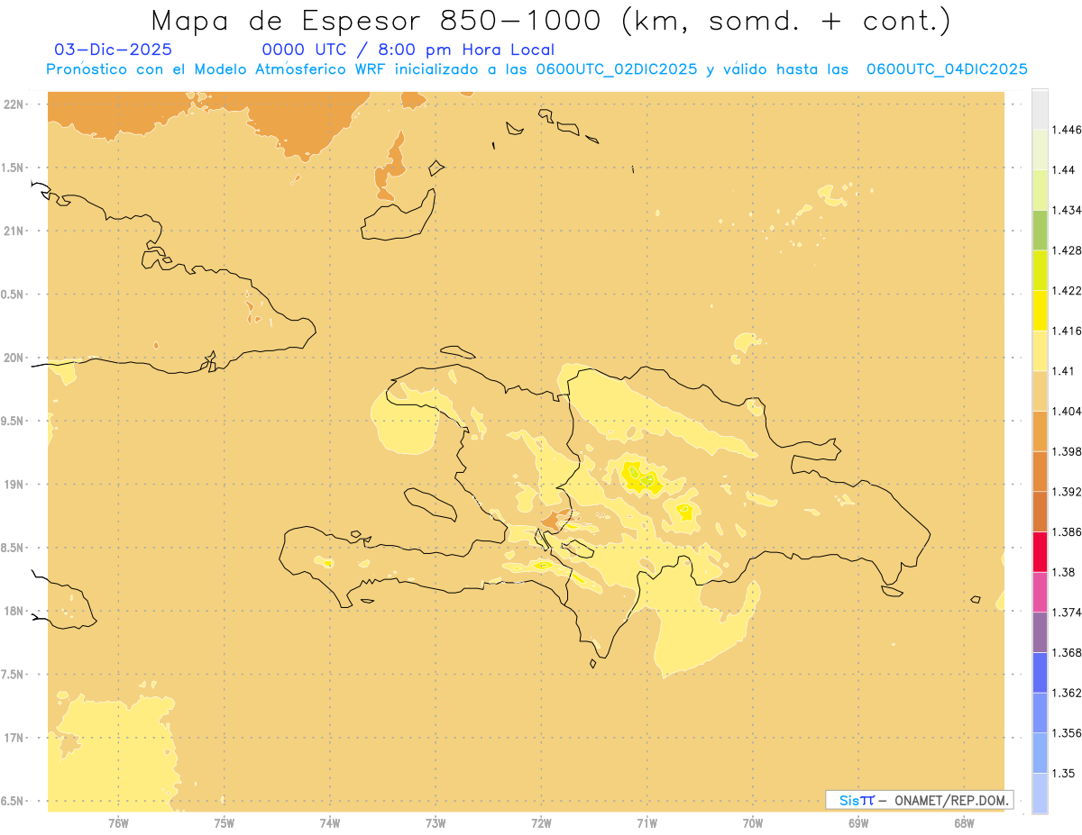This screenshot has width=1082, height=835.
Task: Pick the pale blue swatch below 1.35
Action: click(x=1040, y=794)
